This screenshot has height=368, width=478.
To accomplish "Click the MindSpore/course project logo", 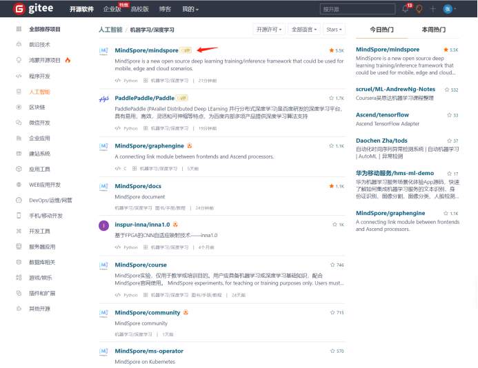I will (x=103, y=265).
